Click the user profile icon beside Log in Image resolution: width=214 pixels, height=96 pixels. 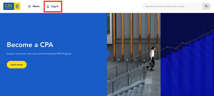[48, 6]
